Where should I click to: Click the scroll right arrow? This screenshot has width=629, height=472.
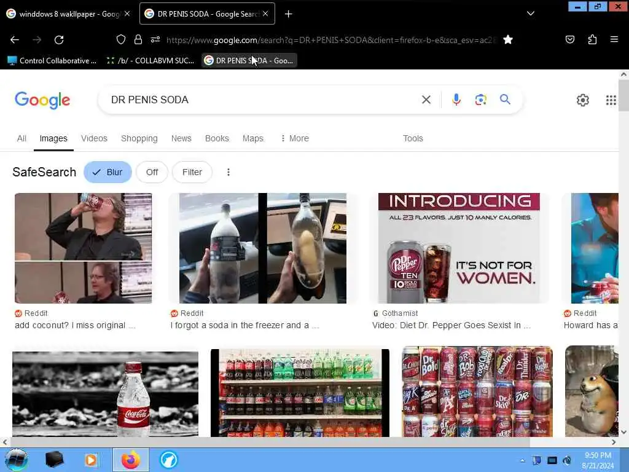pos(614,442)
